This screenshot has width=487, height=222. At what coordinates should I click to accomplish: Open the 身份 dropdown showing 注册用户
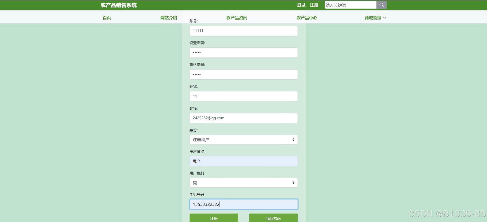(243, 140)
